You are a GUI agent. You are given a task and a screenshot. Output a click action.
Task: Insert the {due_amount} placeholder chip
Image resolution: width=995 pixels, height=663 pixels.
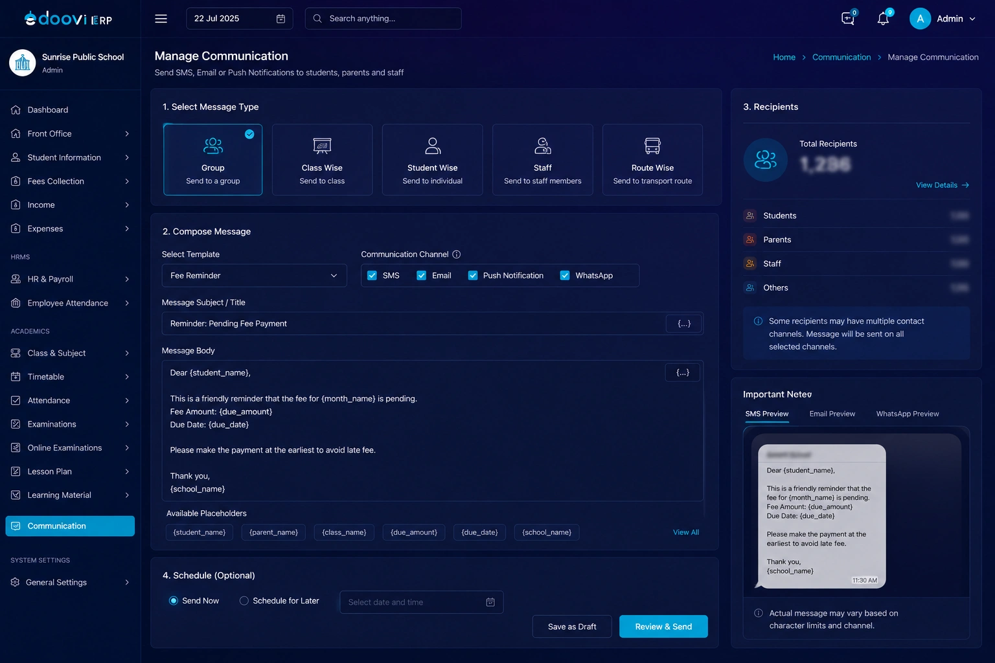coord(414,533)
